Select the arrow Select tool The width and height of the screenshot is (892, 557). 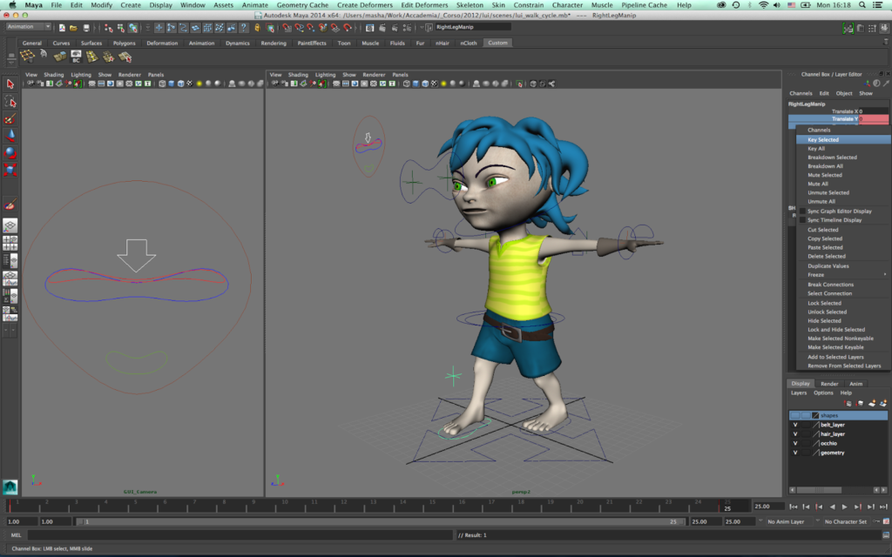10,84
